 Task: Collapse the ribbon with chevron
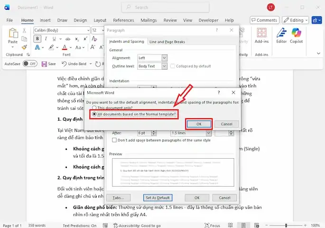(318, 54)
